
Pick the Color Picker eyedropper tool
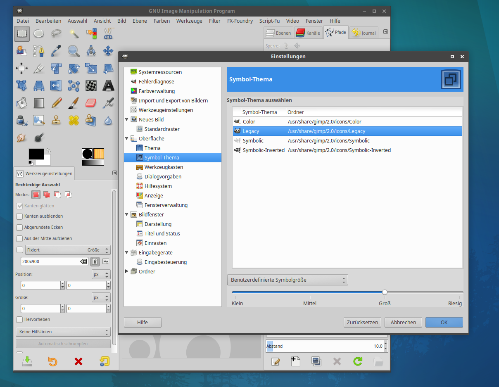[x=56, y=51]
